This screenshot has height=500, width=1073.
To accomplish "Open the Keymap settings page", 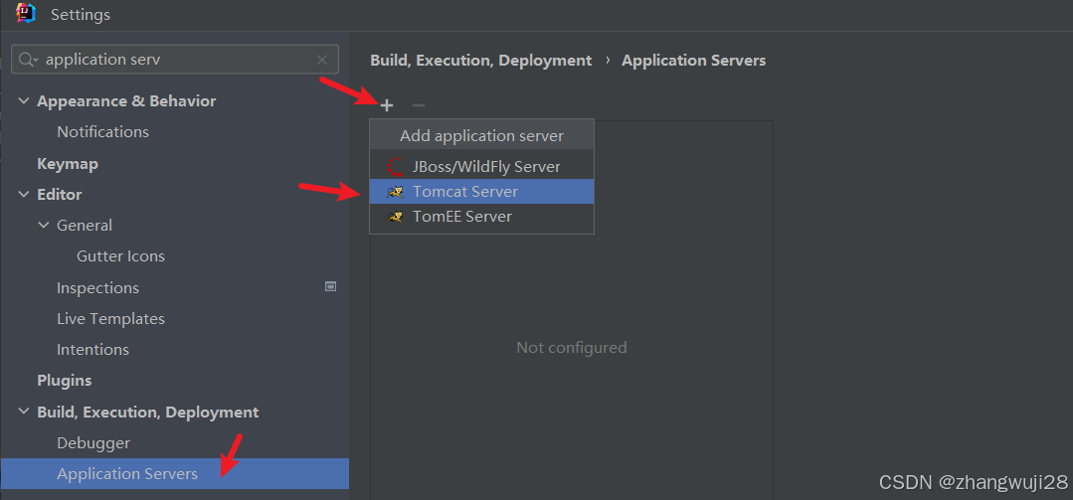I will [68, 164].
